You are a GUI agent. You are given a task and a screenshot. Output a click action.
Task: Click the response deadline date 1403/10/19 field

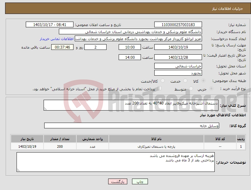[178, 47]
